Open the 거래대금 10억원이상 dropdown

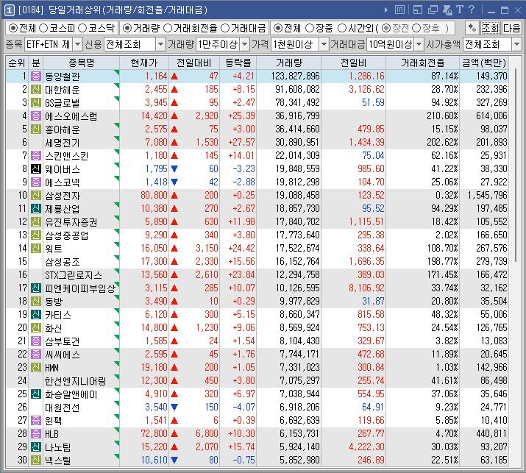click(419, 44)
